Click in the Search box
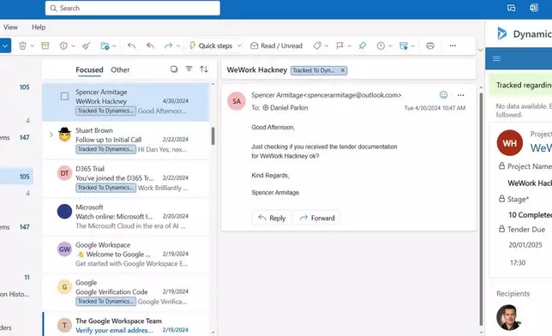The width and height of the screenshot is (552, 336). point(133,8)
